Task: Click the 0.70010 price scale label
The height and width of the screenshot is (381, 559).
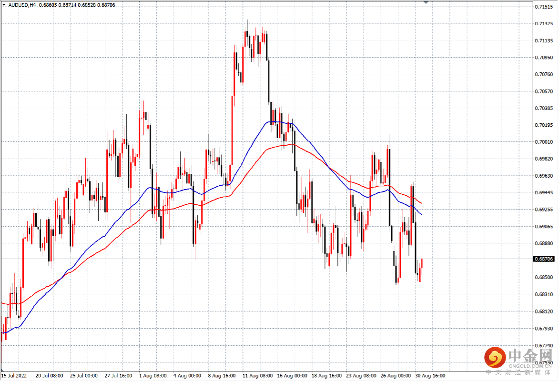Action: click(x=544, y=142)
